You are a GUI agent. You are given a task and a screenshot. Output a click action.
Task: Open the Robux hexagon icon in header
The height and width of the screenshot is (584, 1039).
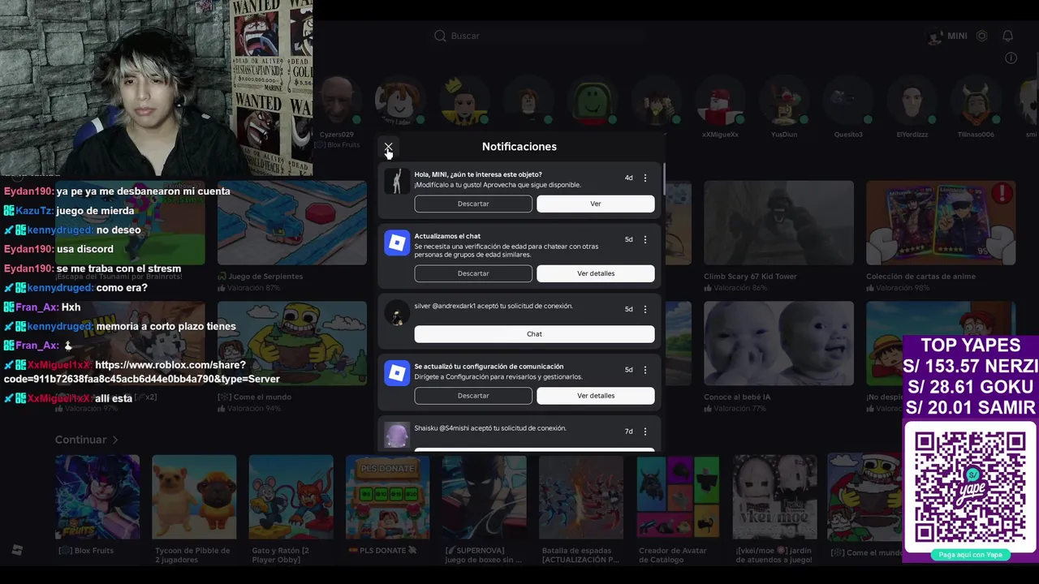coord(982,36)
